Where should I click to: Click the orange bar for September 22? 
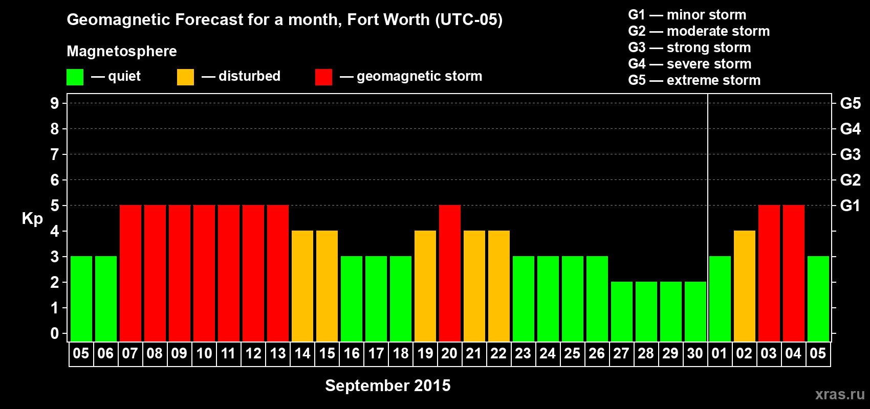[499, 286]
